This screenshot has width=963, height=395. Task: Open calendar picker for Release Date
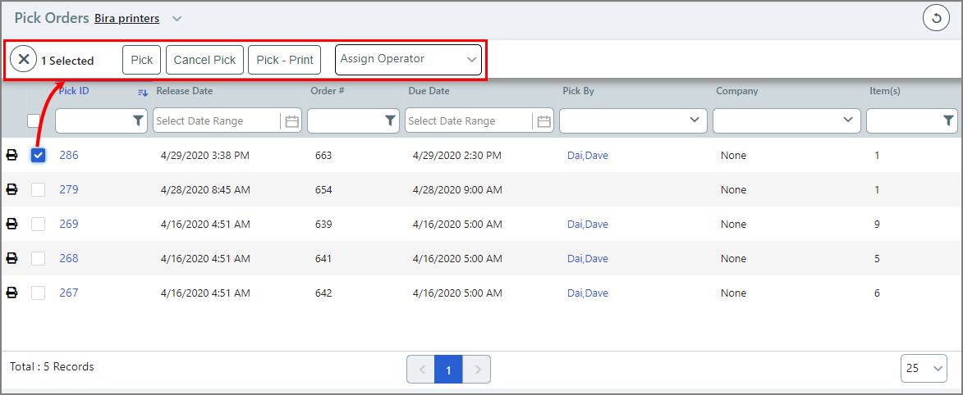tap(291, 121)
